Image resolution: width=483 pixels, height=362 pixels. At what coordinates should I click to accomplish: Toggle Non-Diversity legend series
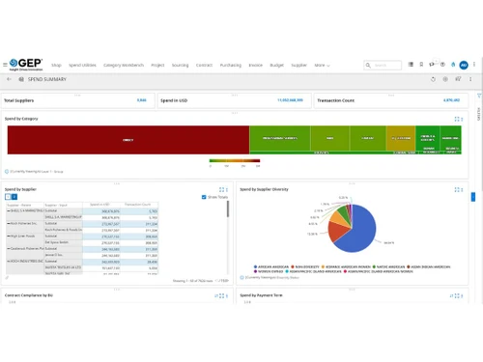[x=305, y=266]
